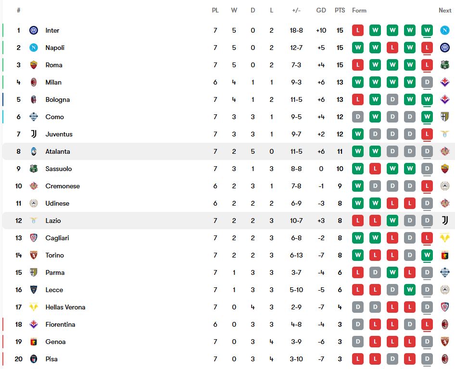Click the Inter crest beside the team name
Viewport: 455px width, 369px height.
[34, 30]
